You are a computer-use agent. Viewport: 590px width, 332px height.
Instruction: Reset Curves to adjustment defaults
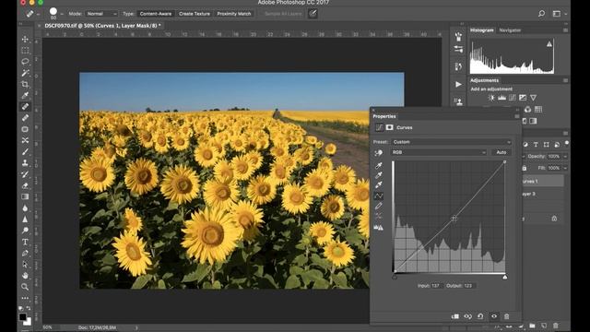(x=480, y=316)
